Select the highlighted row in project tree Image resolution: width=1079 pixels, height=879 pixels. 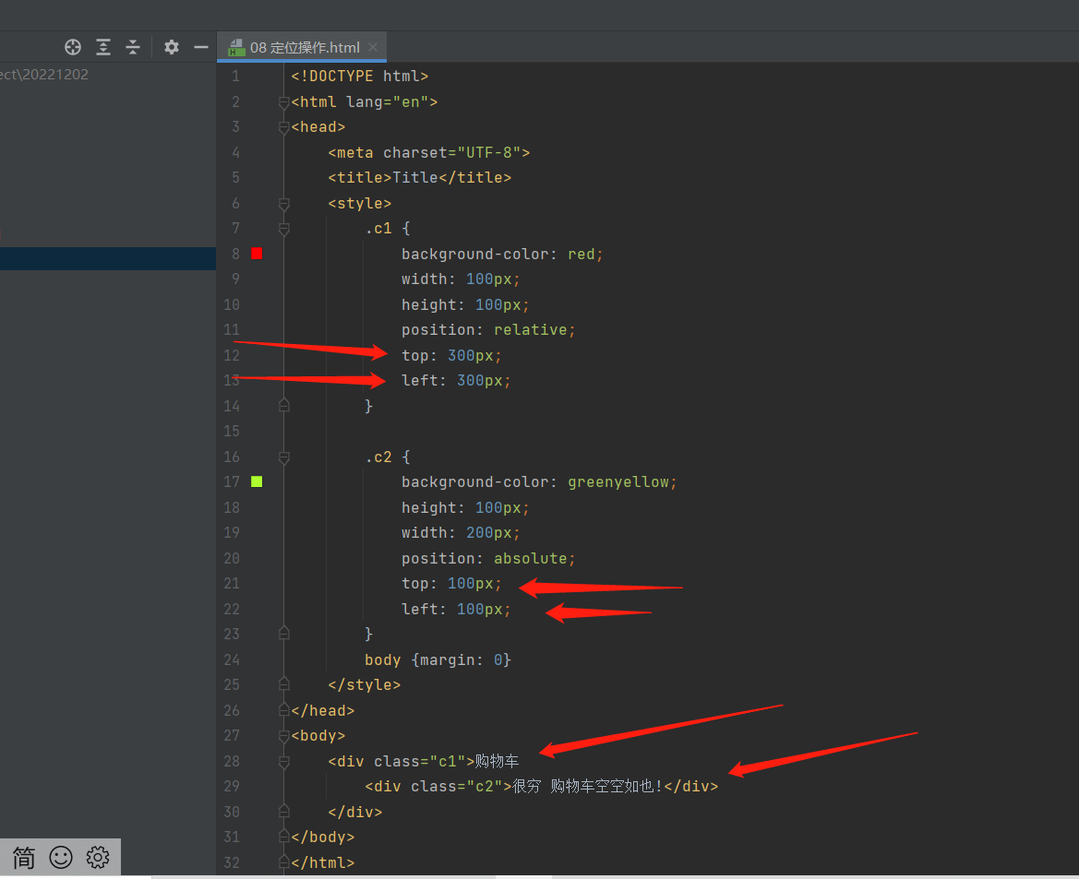pyautogui.click(x=108, y=258)
